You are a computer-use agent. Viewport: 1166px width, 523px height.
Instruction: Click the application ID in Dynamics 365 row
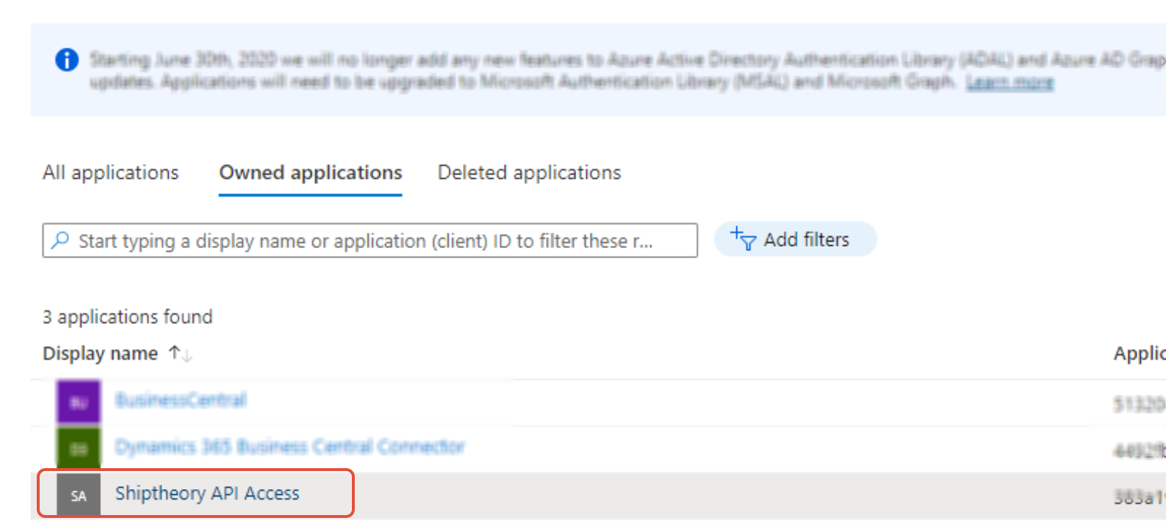[x=1139, y=451]
